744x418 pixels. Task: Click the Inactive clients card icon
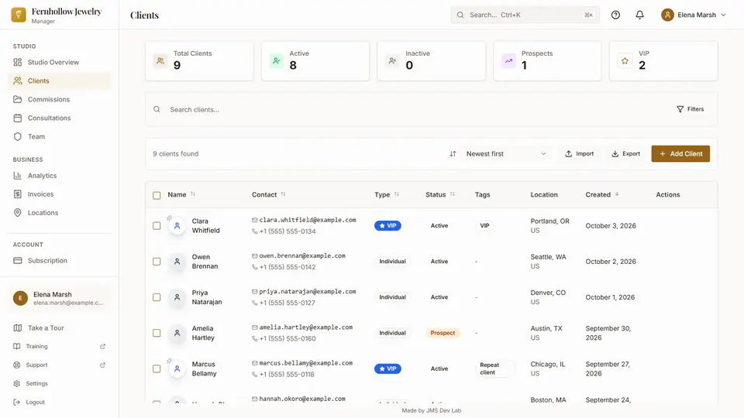(392, 60)
